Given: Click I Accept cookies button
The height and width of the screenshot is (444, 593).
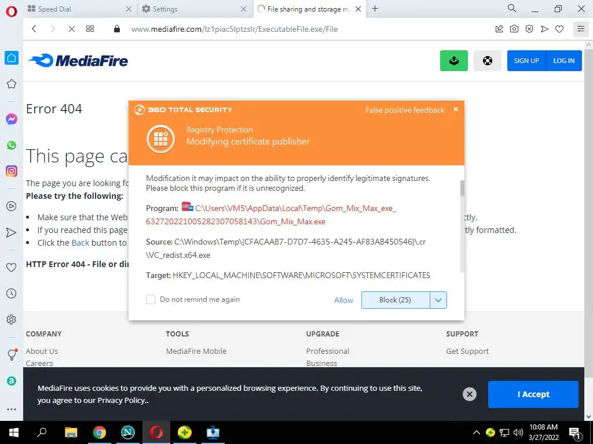Looking at the screenshot, I should (x=533, y=394).
